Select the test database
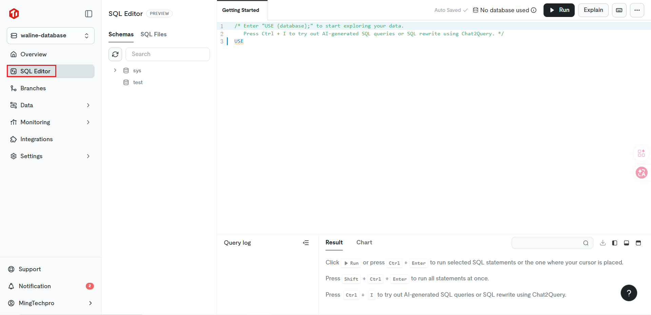 tap(138, 82)
